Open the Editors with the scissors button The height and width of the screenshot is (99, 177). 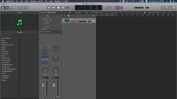point(27,8)
